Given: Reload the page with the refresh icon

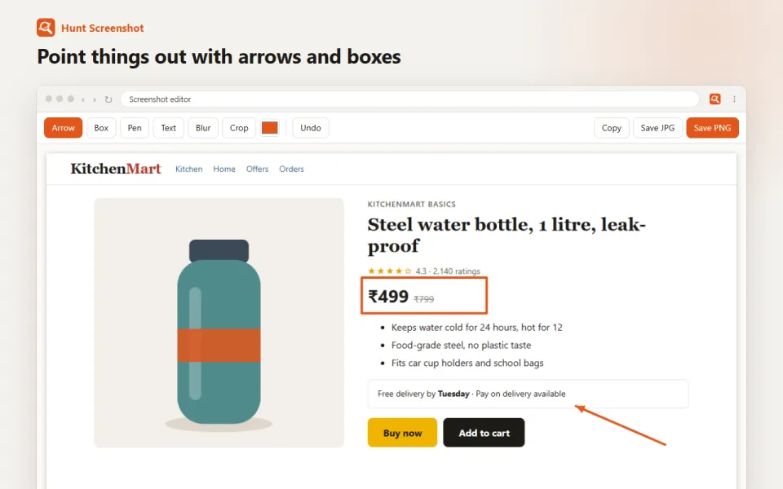Looking at the screenshot, I should pyautogui.click(x=108, y=99).
